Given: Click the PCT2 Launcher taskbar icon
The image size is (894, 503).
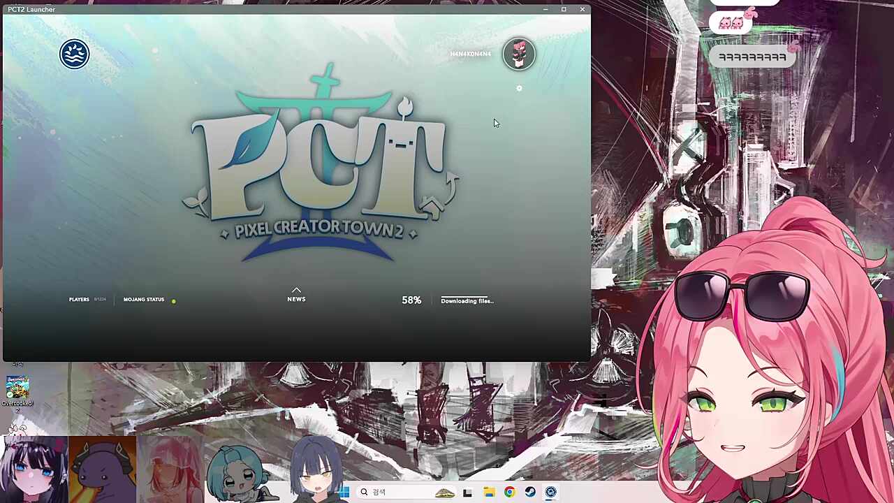Looking at the screenshot, I should [x=550, y=493].
